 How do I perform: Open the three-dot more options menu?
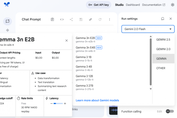pyautogui.click(x=109, y=19)
